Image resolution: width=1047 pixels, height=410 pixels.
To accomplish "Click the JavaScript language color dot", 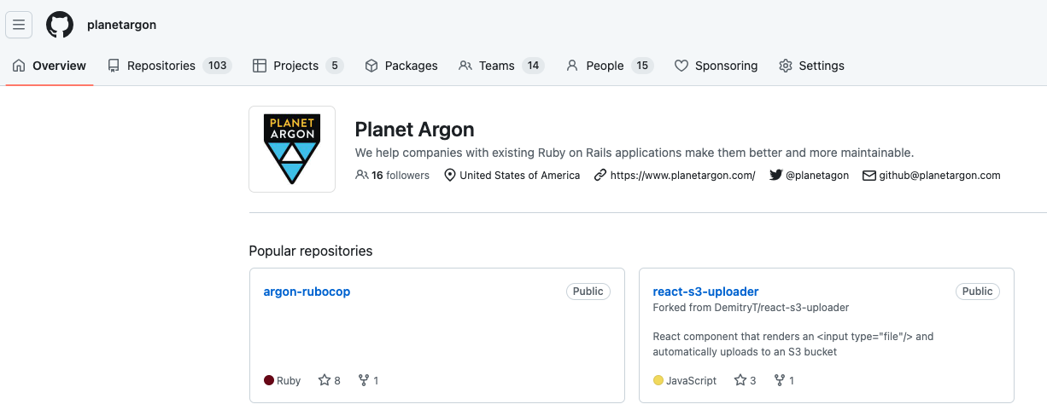I will coord(658,380).
